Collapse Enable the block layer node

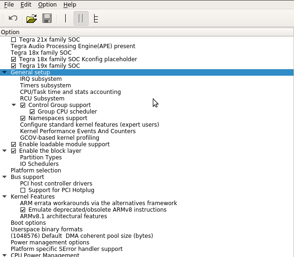(5, 151)
